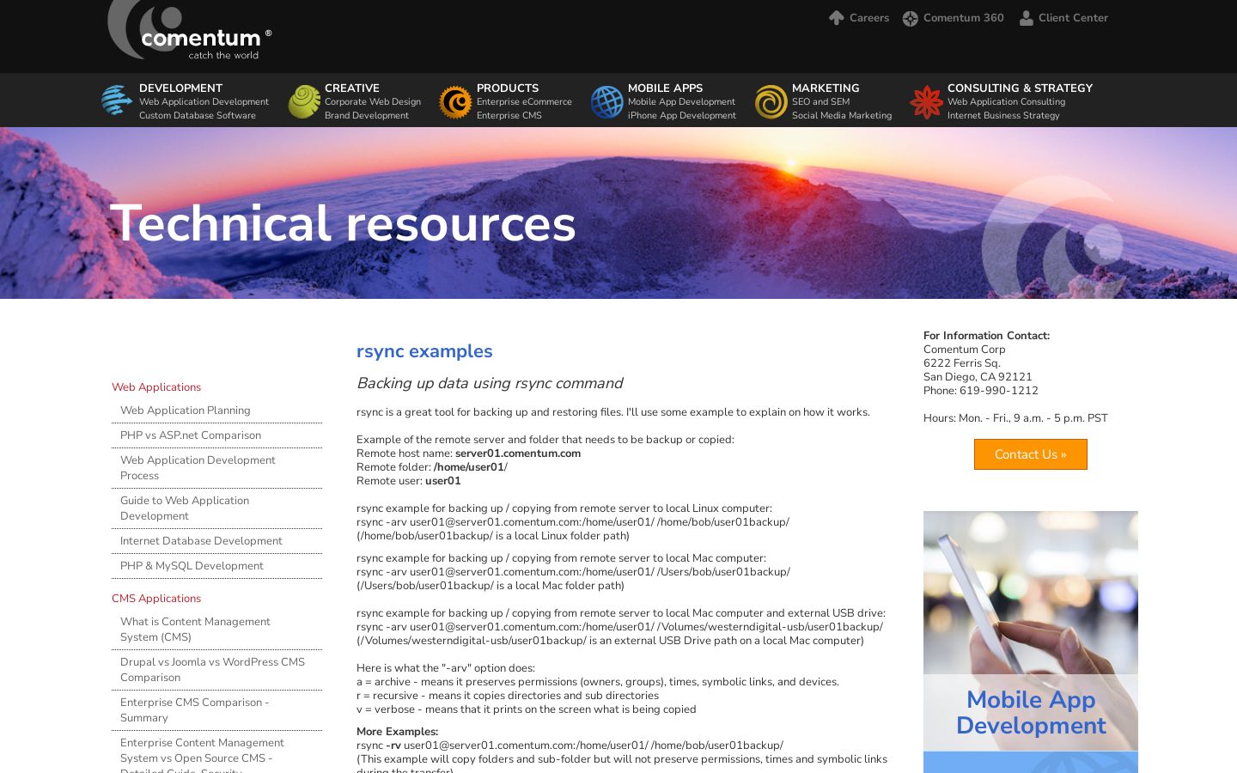Open Web Application Development Process link

point(198,468)
